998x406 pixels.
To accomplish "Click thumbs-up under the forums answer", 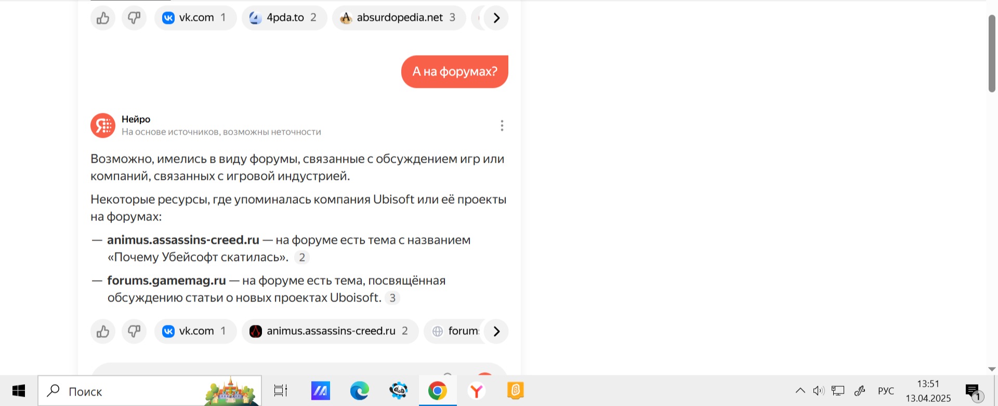I will coord(103,331).
